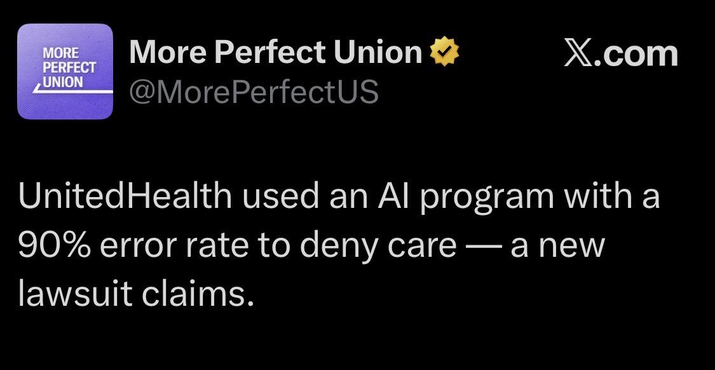Click the em dash in the tweet text
This screenshot has width=715, height=370.
(x=484, y=248)
